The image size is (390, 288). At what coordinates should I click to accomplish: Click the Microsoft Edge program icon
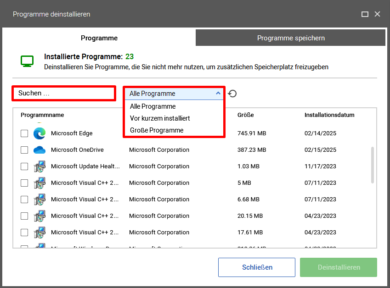[40, 133]
